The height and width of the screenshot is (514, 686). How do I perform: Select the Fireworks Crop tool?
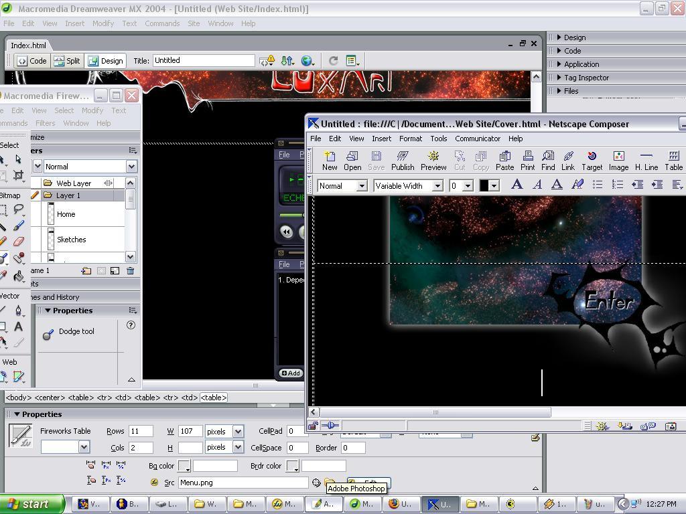[18, 175]
